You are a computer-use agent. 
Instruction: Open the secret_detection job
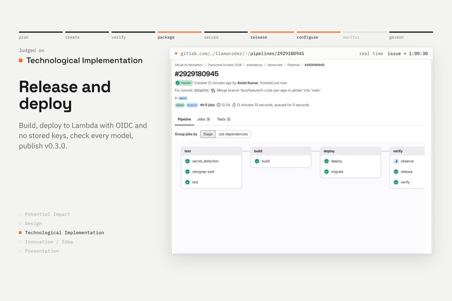[205, 161]
